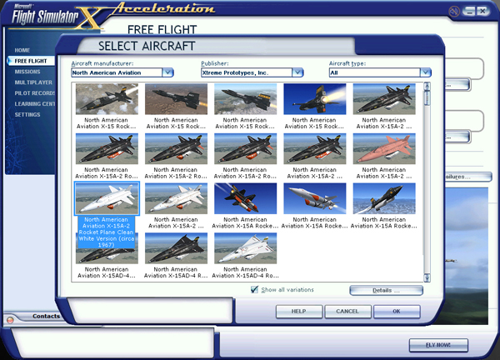Go to HOME in the sidebar

(22, 50)
